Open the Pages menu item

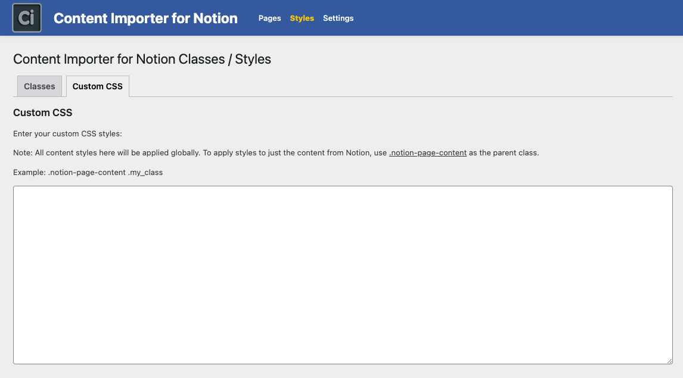[269, 18]
